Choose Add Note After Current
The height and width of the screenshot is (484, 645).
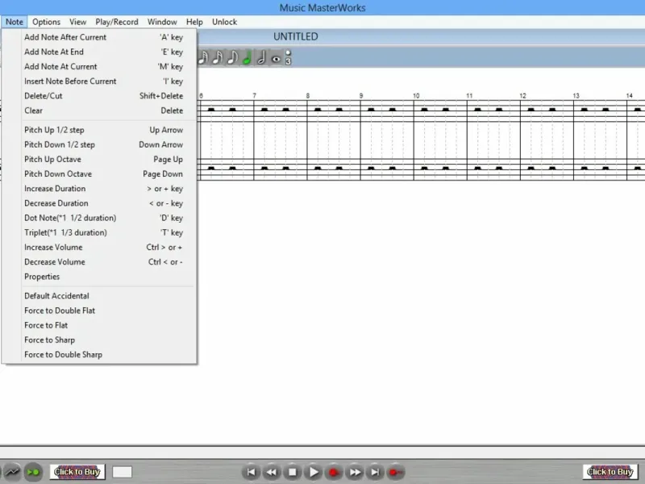click(x=99, y=37)
